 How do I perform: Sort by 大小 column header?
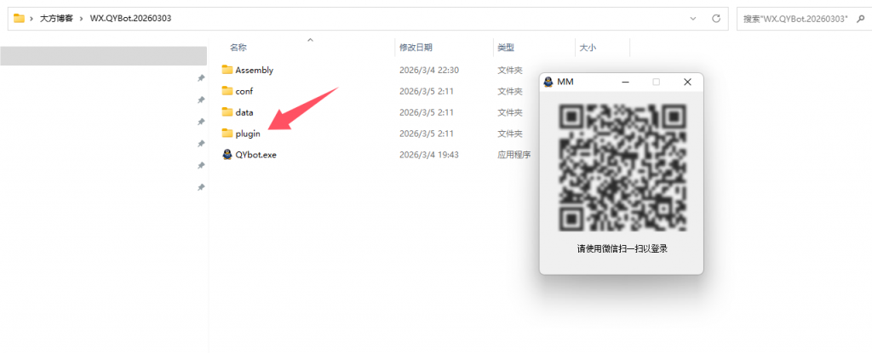pyautogui.click(x=588, y=48)
